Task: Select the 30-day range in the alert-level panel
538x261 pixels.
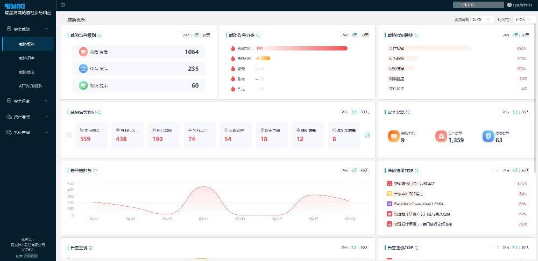Action: 206,35
